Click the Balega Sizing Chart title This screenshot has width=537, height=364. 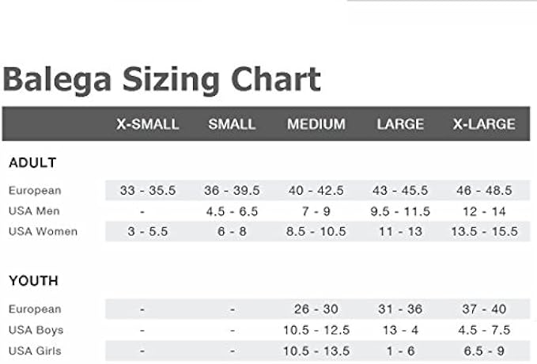(162, 80)
